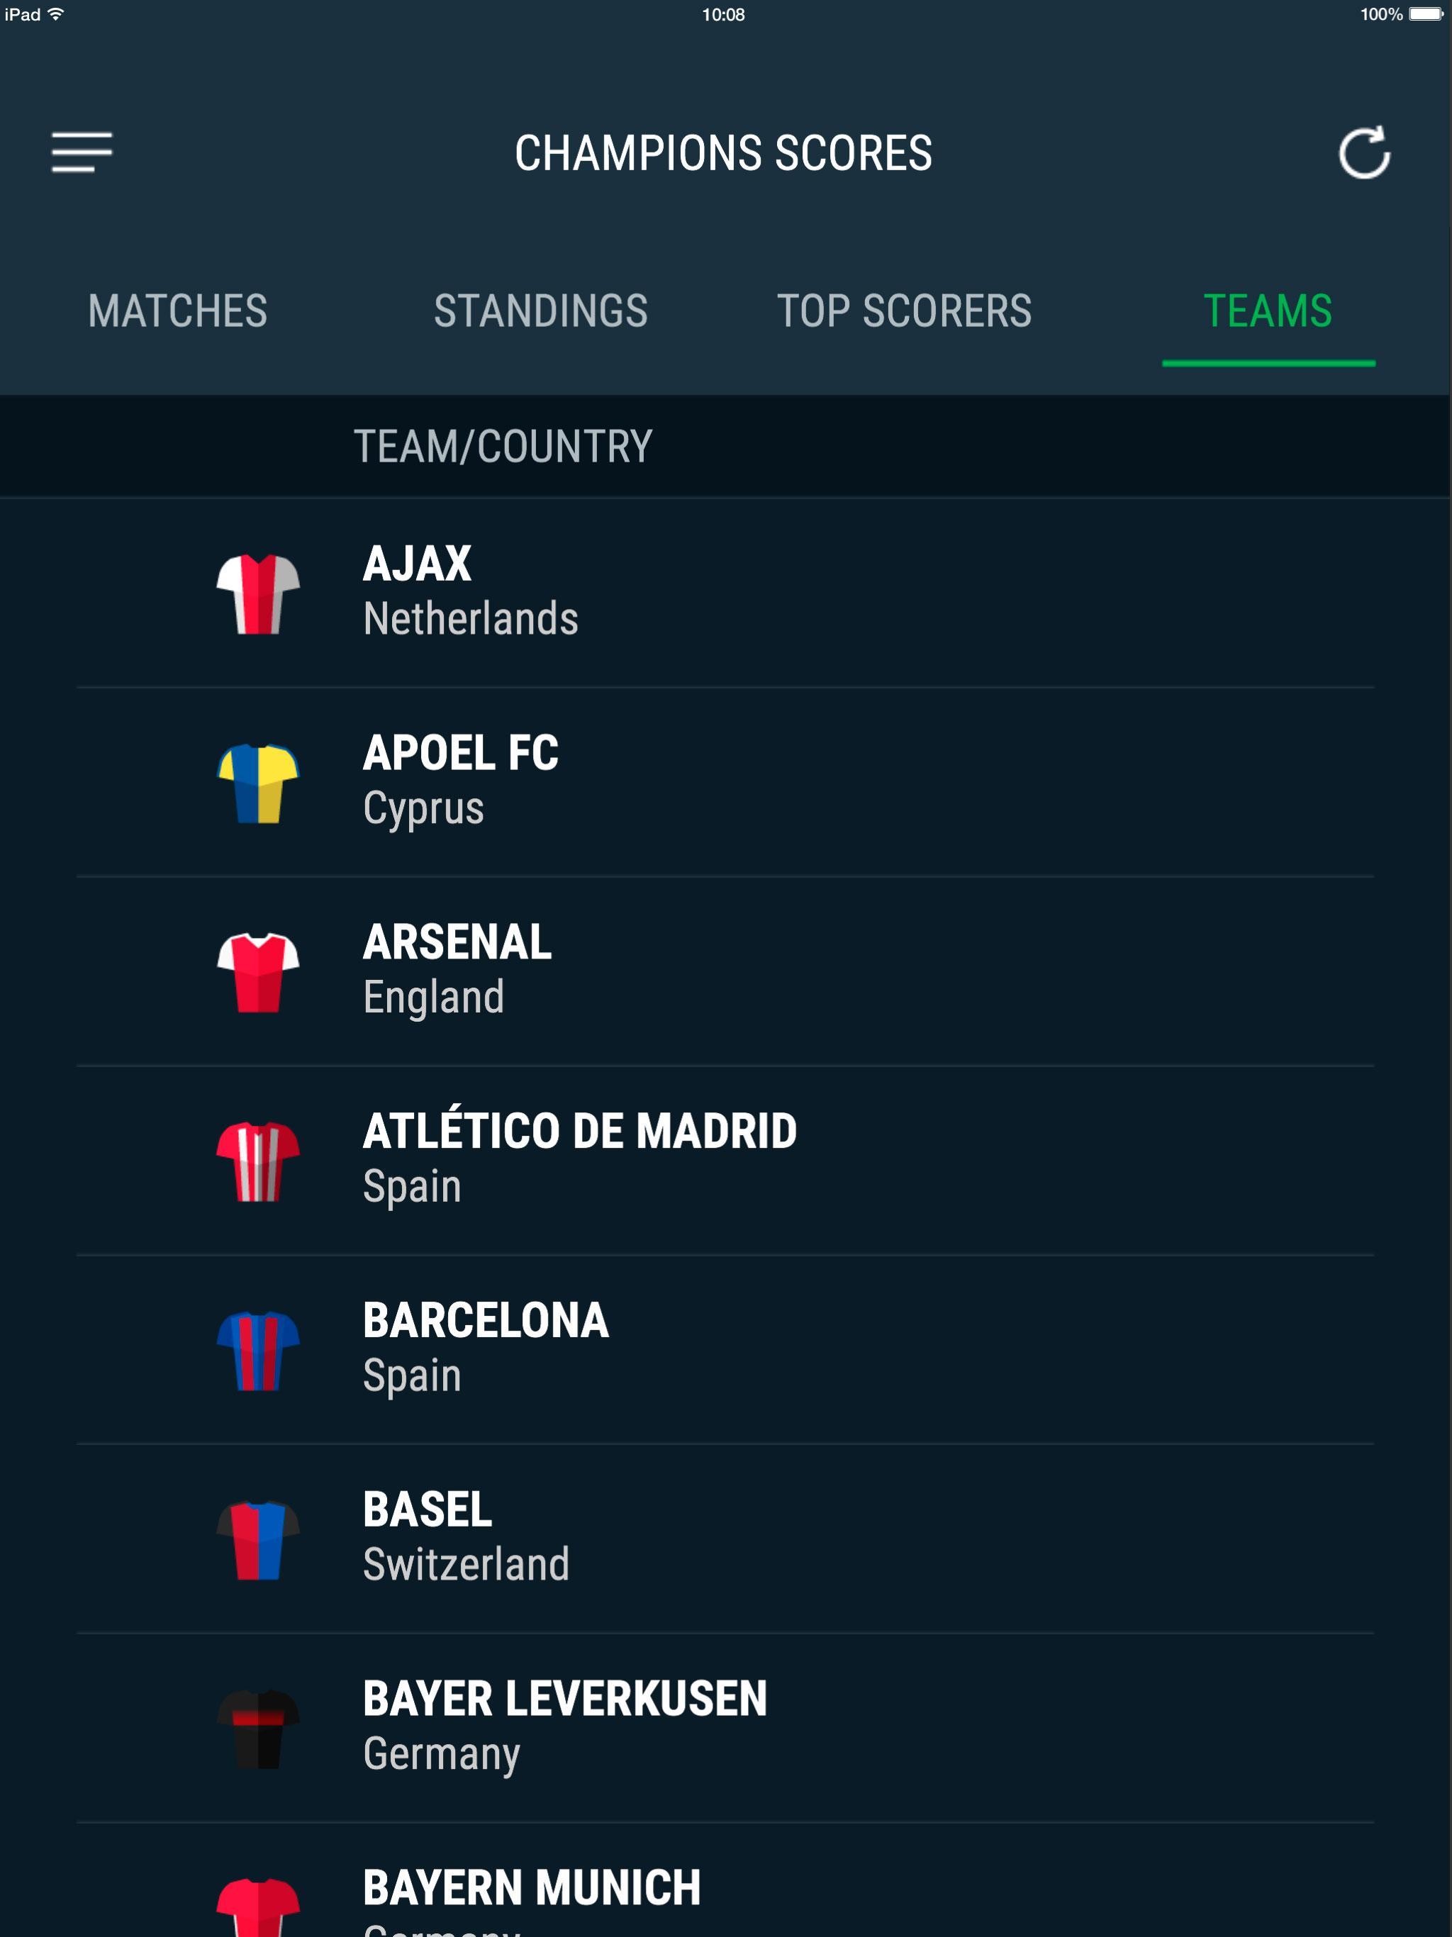Open the hamburger menu icon

[x=82, y=152]
